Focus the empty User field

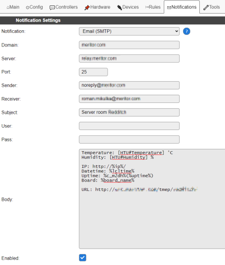[x=129, y=126]
